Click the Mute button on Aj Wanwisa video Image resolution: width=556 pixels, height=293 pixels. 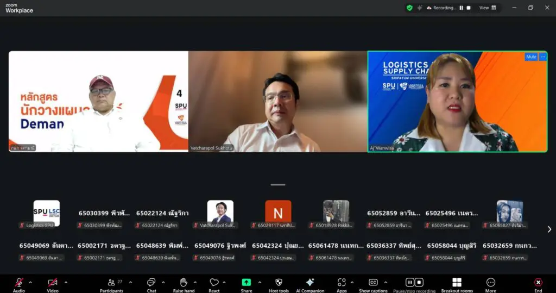531,57
